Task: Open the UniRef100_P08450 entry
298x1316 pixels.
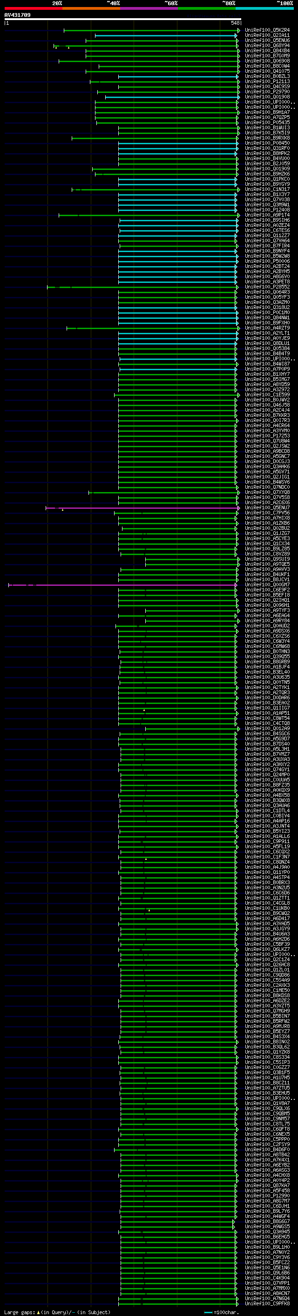Action: pyautogui.click(x=267, y=143)
